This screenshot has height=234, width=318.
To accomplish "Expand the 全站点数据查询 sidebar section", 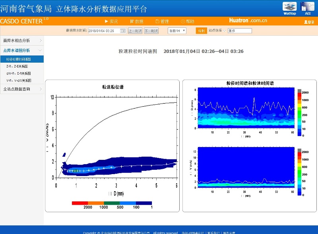I will pyautogui.click(x=22, y=89).
